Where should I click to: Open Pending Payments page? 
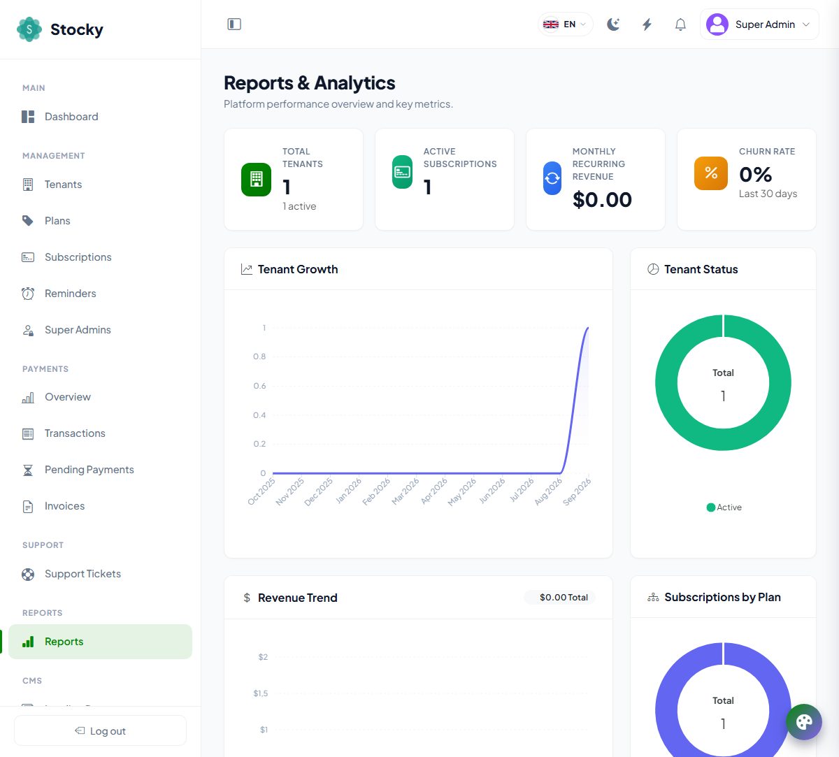pyautogui.click(x=101, y=470)
